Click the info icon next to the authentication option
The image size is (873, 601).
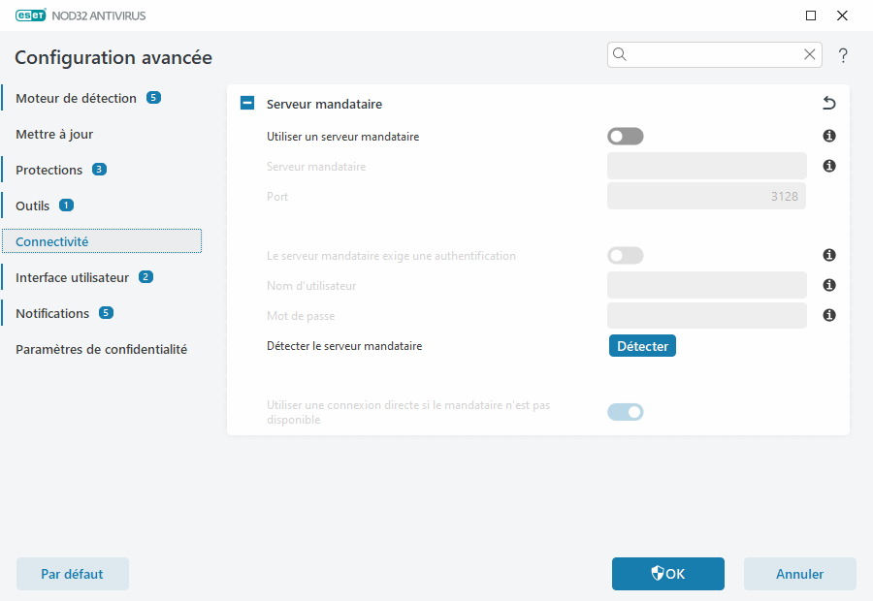[828, 255]
